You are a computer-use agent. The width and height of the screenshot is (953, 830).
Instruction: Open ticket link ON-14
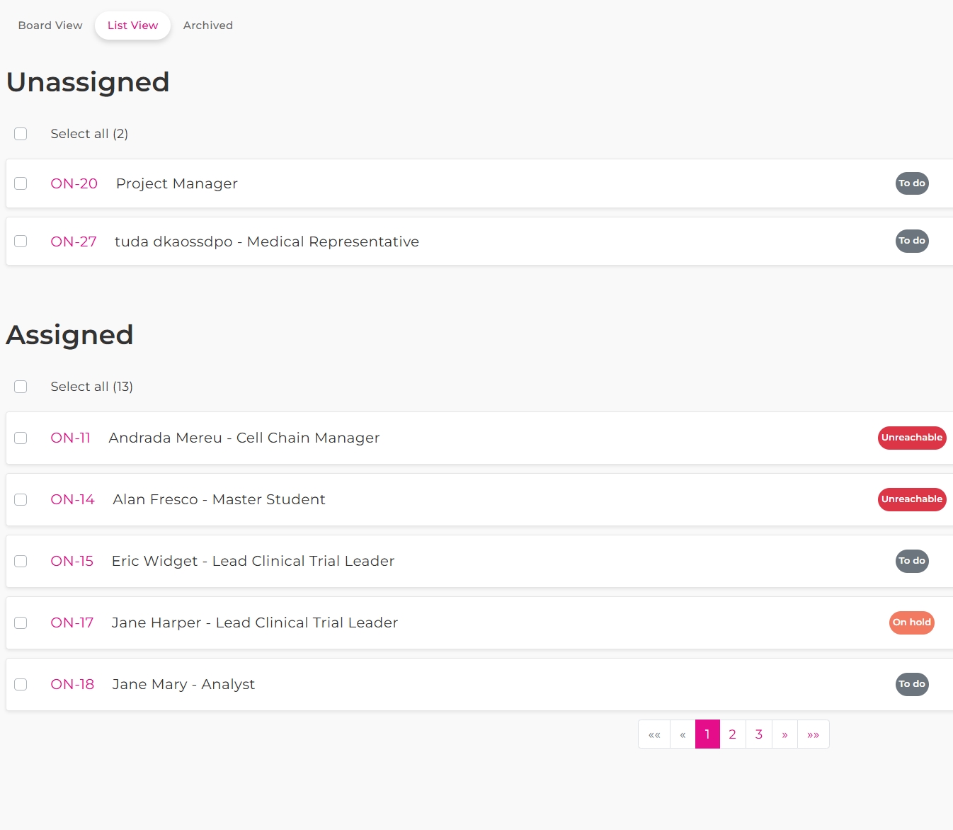pos(72,499)
